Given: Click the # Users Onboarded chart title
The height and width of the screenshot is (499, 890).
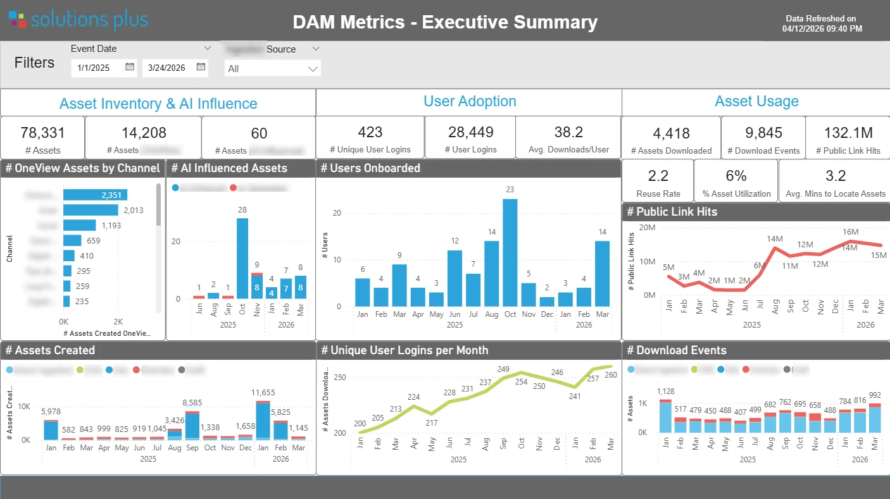Looking at the screenshot, I should point(370,168).
